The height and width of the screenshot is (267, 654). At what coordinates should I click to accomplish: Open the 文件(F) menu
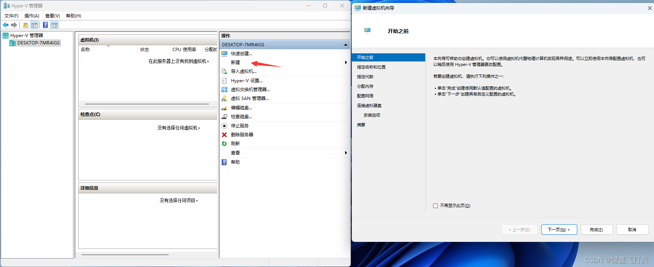click(11, 16)
